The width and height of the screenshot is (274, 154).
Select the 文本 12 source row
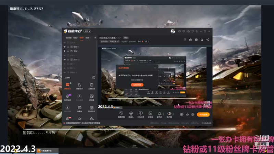click(x=79, y=60)
